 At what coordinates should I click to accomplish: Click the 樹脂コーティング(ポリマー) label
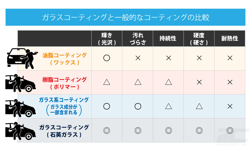pos(64,83)
